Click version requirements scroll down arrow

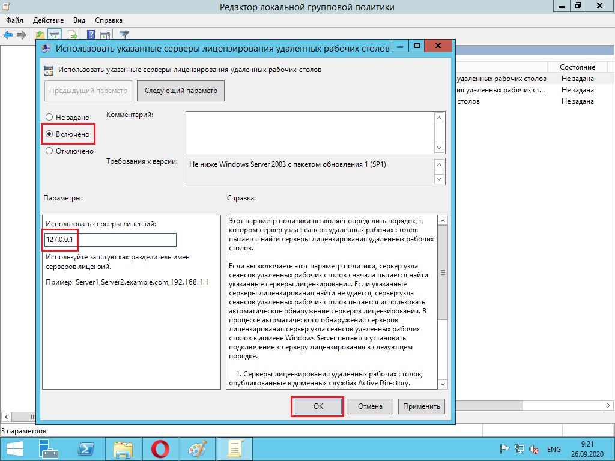(439, 179)
